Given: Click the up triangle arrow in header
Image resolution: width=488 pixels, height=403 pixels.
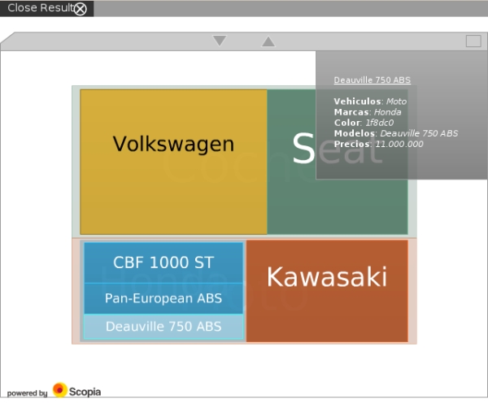Looking at the screenshot, I should click(x=268, y=41).
